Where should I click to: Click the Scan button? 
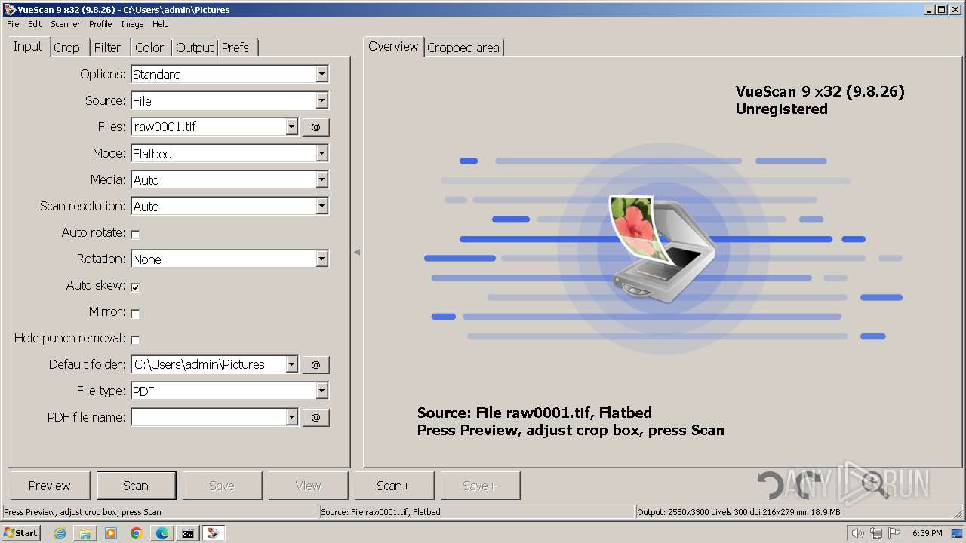pyautogui.click(x=136, y=486)
